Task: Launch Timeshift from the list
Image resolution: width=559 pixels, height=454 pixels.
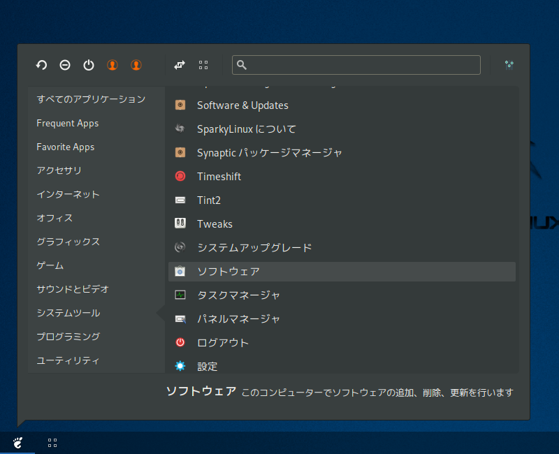Action: [219, 177]
